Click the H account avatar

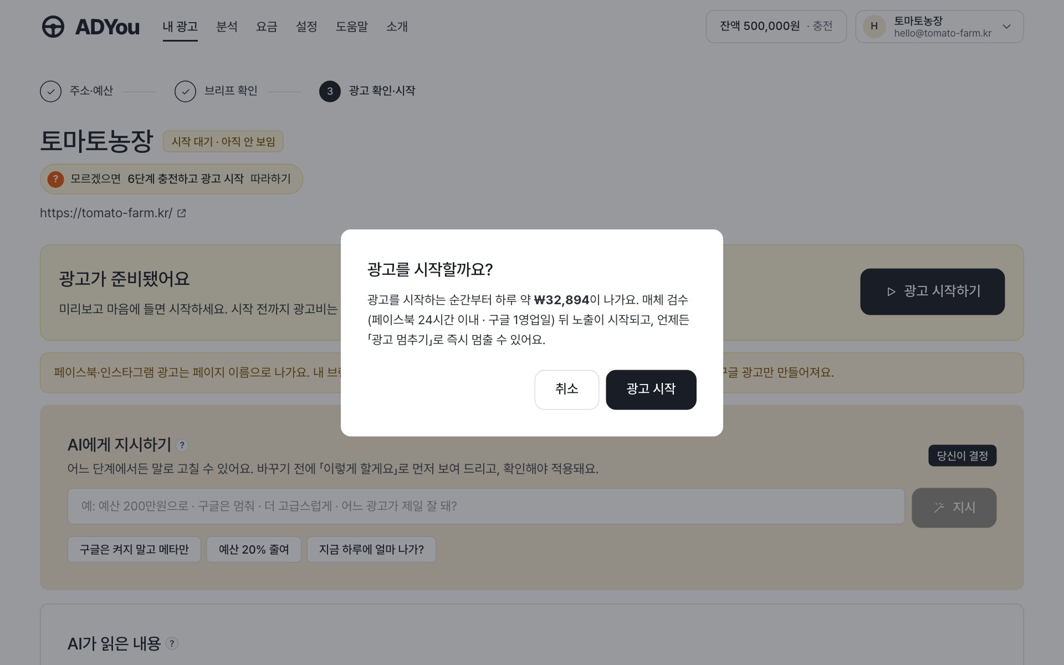pos(874,26)
